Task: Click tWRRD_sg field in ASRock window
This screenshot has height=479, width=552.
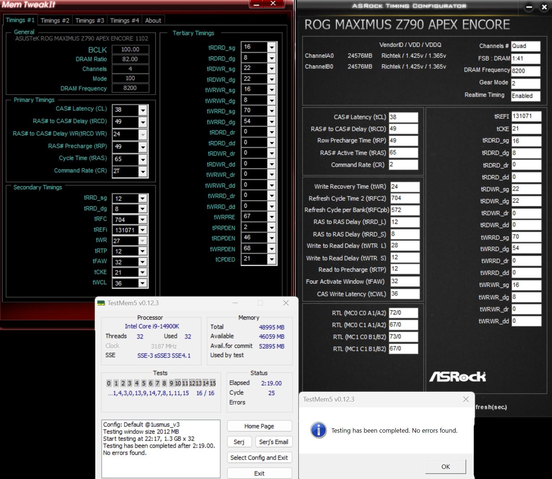Action: click(526, 237)
